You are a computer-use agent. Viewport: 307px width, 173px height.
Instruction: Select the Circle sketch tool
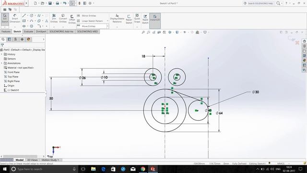pos(32,15)
